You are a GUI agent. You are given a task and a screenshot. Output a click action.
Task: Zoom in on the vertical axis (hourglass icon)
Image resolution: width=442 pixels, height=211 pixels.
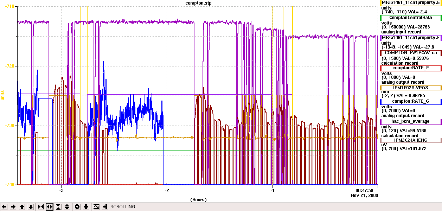pyautogui.click(x=58, y=207)
